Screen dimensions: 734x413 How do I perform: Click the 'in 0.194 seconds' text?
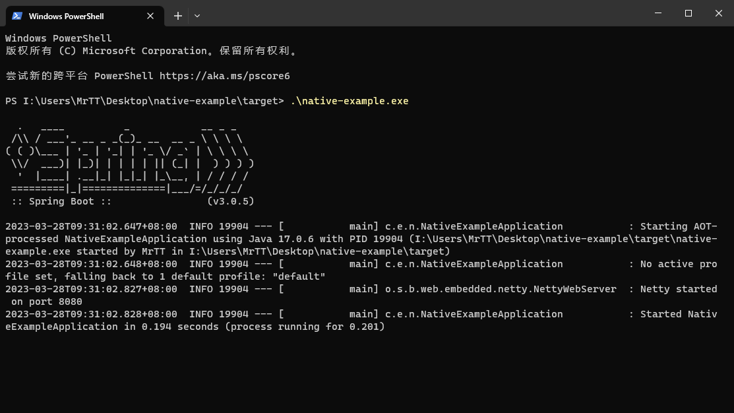click(171, 327)
